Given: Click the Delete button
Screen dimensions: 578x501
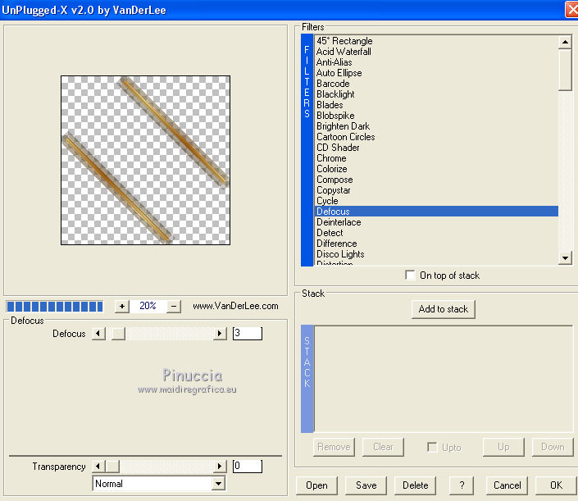Looking at the screenshot, I should [415, 485].
